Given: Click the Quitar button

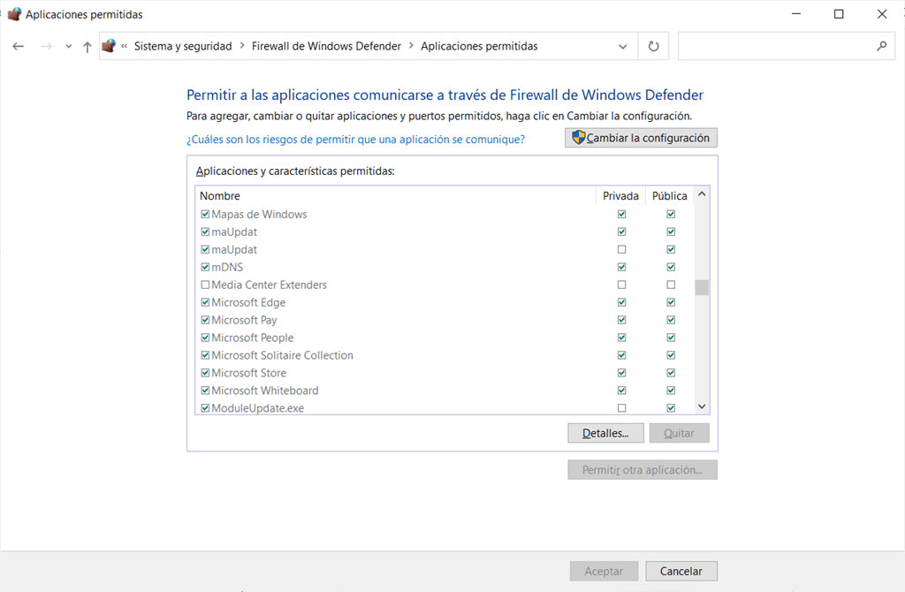Looking at the screenshot, I should (x=679, y=433).
